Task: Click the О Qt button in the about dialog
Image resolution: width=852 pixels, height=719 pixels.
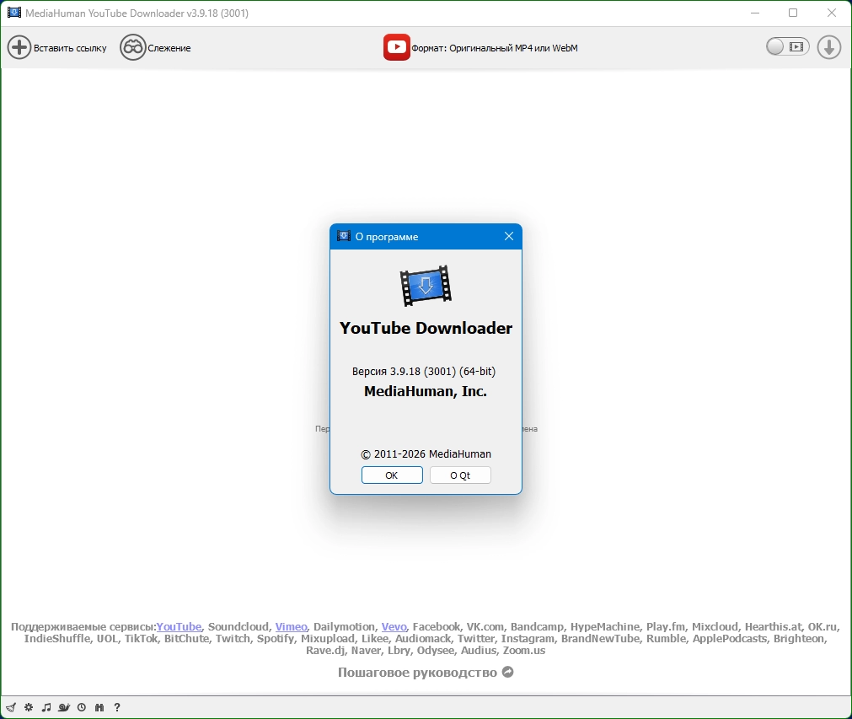Action: (x=460, y=475)
